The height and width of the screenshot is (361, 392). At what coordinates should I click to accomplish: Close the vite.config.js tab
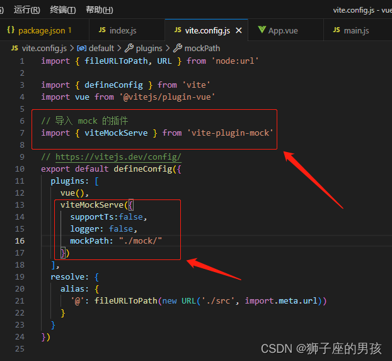[239, 30]
